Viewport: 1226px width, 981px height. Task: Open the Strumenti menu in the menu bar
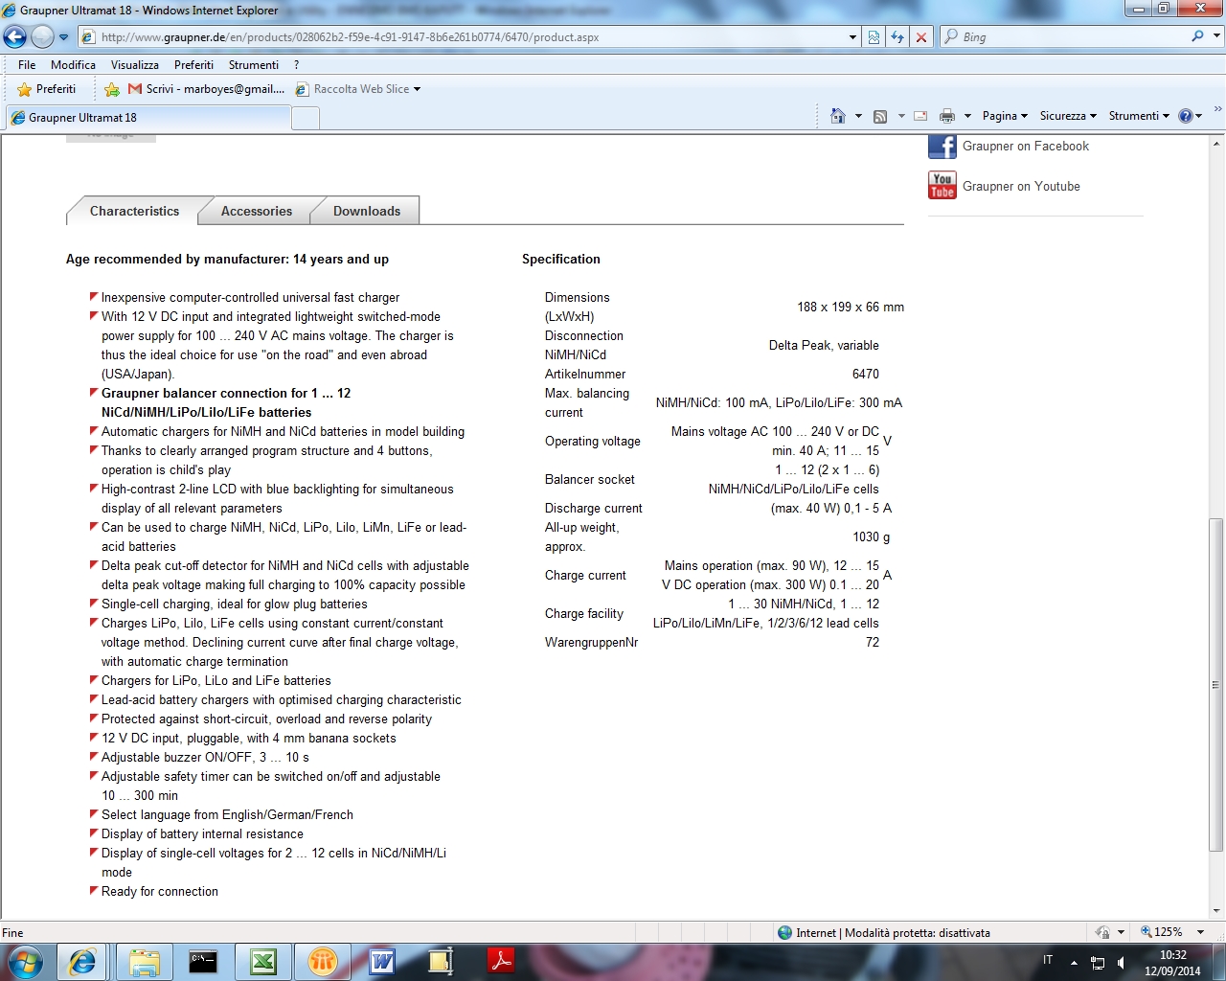pos(254,65)
